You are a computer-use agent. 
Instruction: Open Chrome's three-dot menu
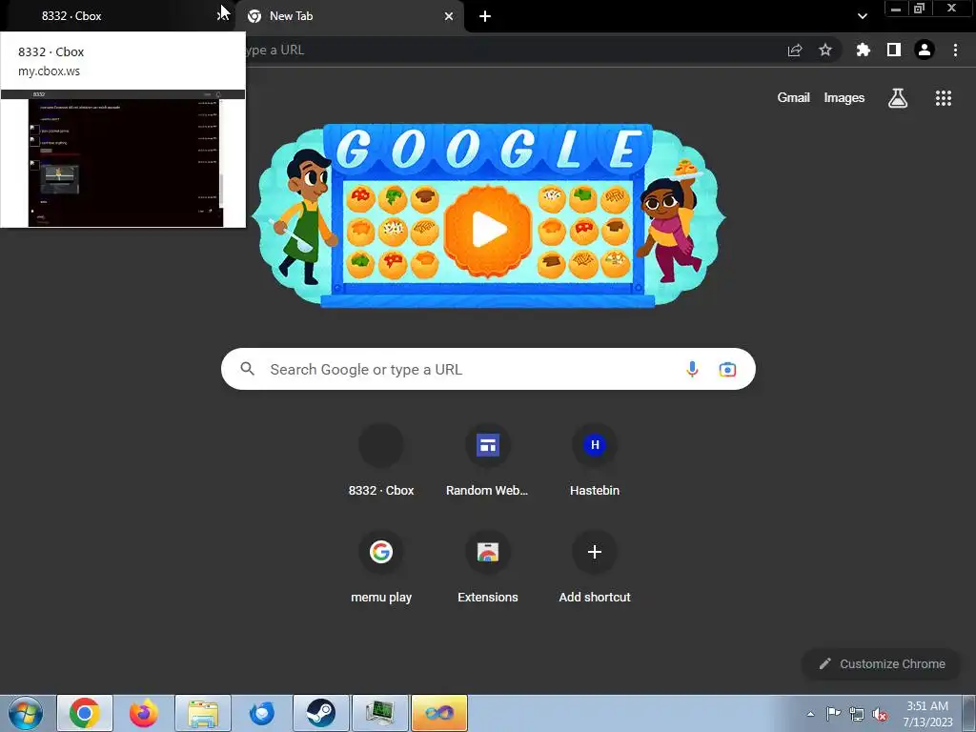[955, 50]
